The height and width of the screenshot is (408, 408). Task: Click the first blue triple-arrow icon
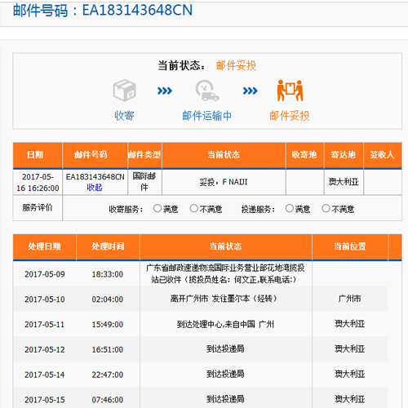coord(165,91)
